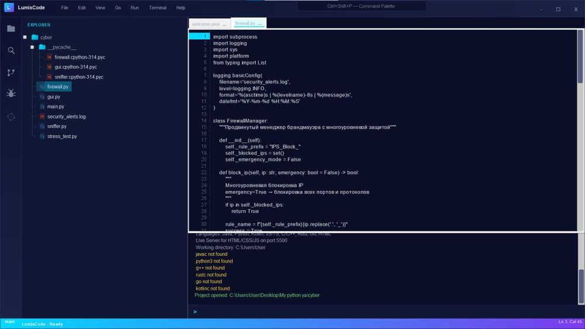585x329 pixels.
Task: Open the Debug bug icon in sidebar
Action: pyautogui.click(x=11, y=93)
